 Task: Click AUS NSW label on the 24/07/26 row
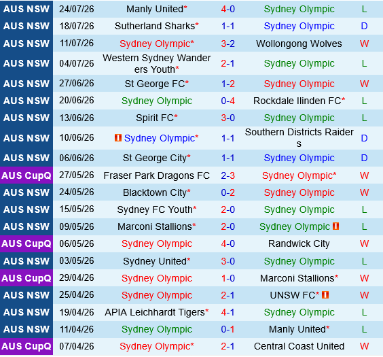point(26,9)
